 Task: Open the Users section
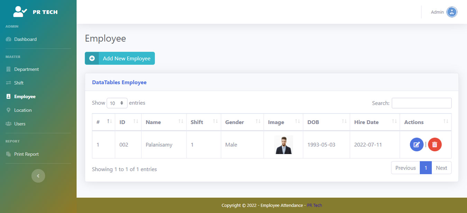pyautogui.click(x=20, y=124)
